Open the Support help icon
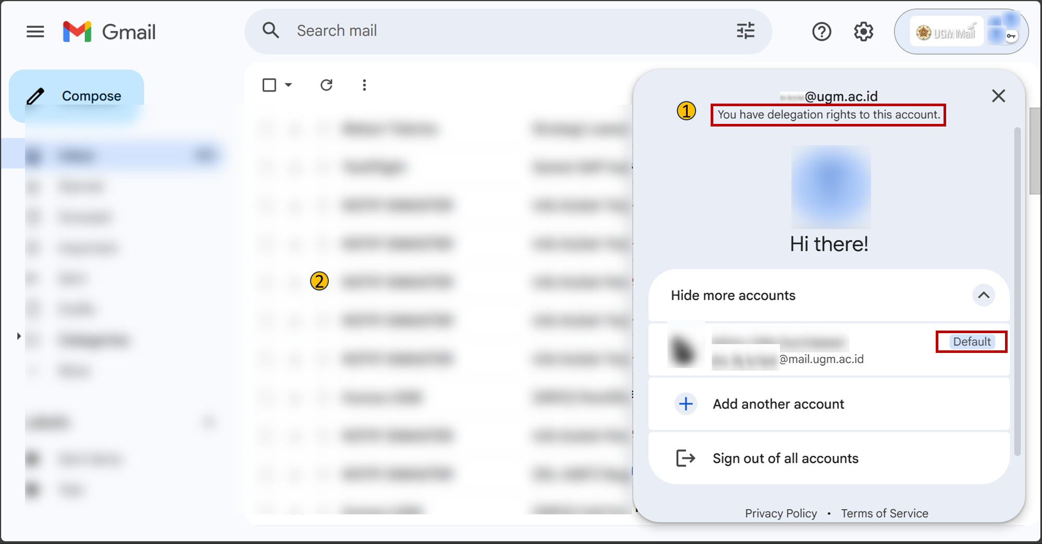1042x544 pixels. click(x=822, y=32)
